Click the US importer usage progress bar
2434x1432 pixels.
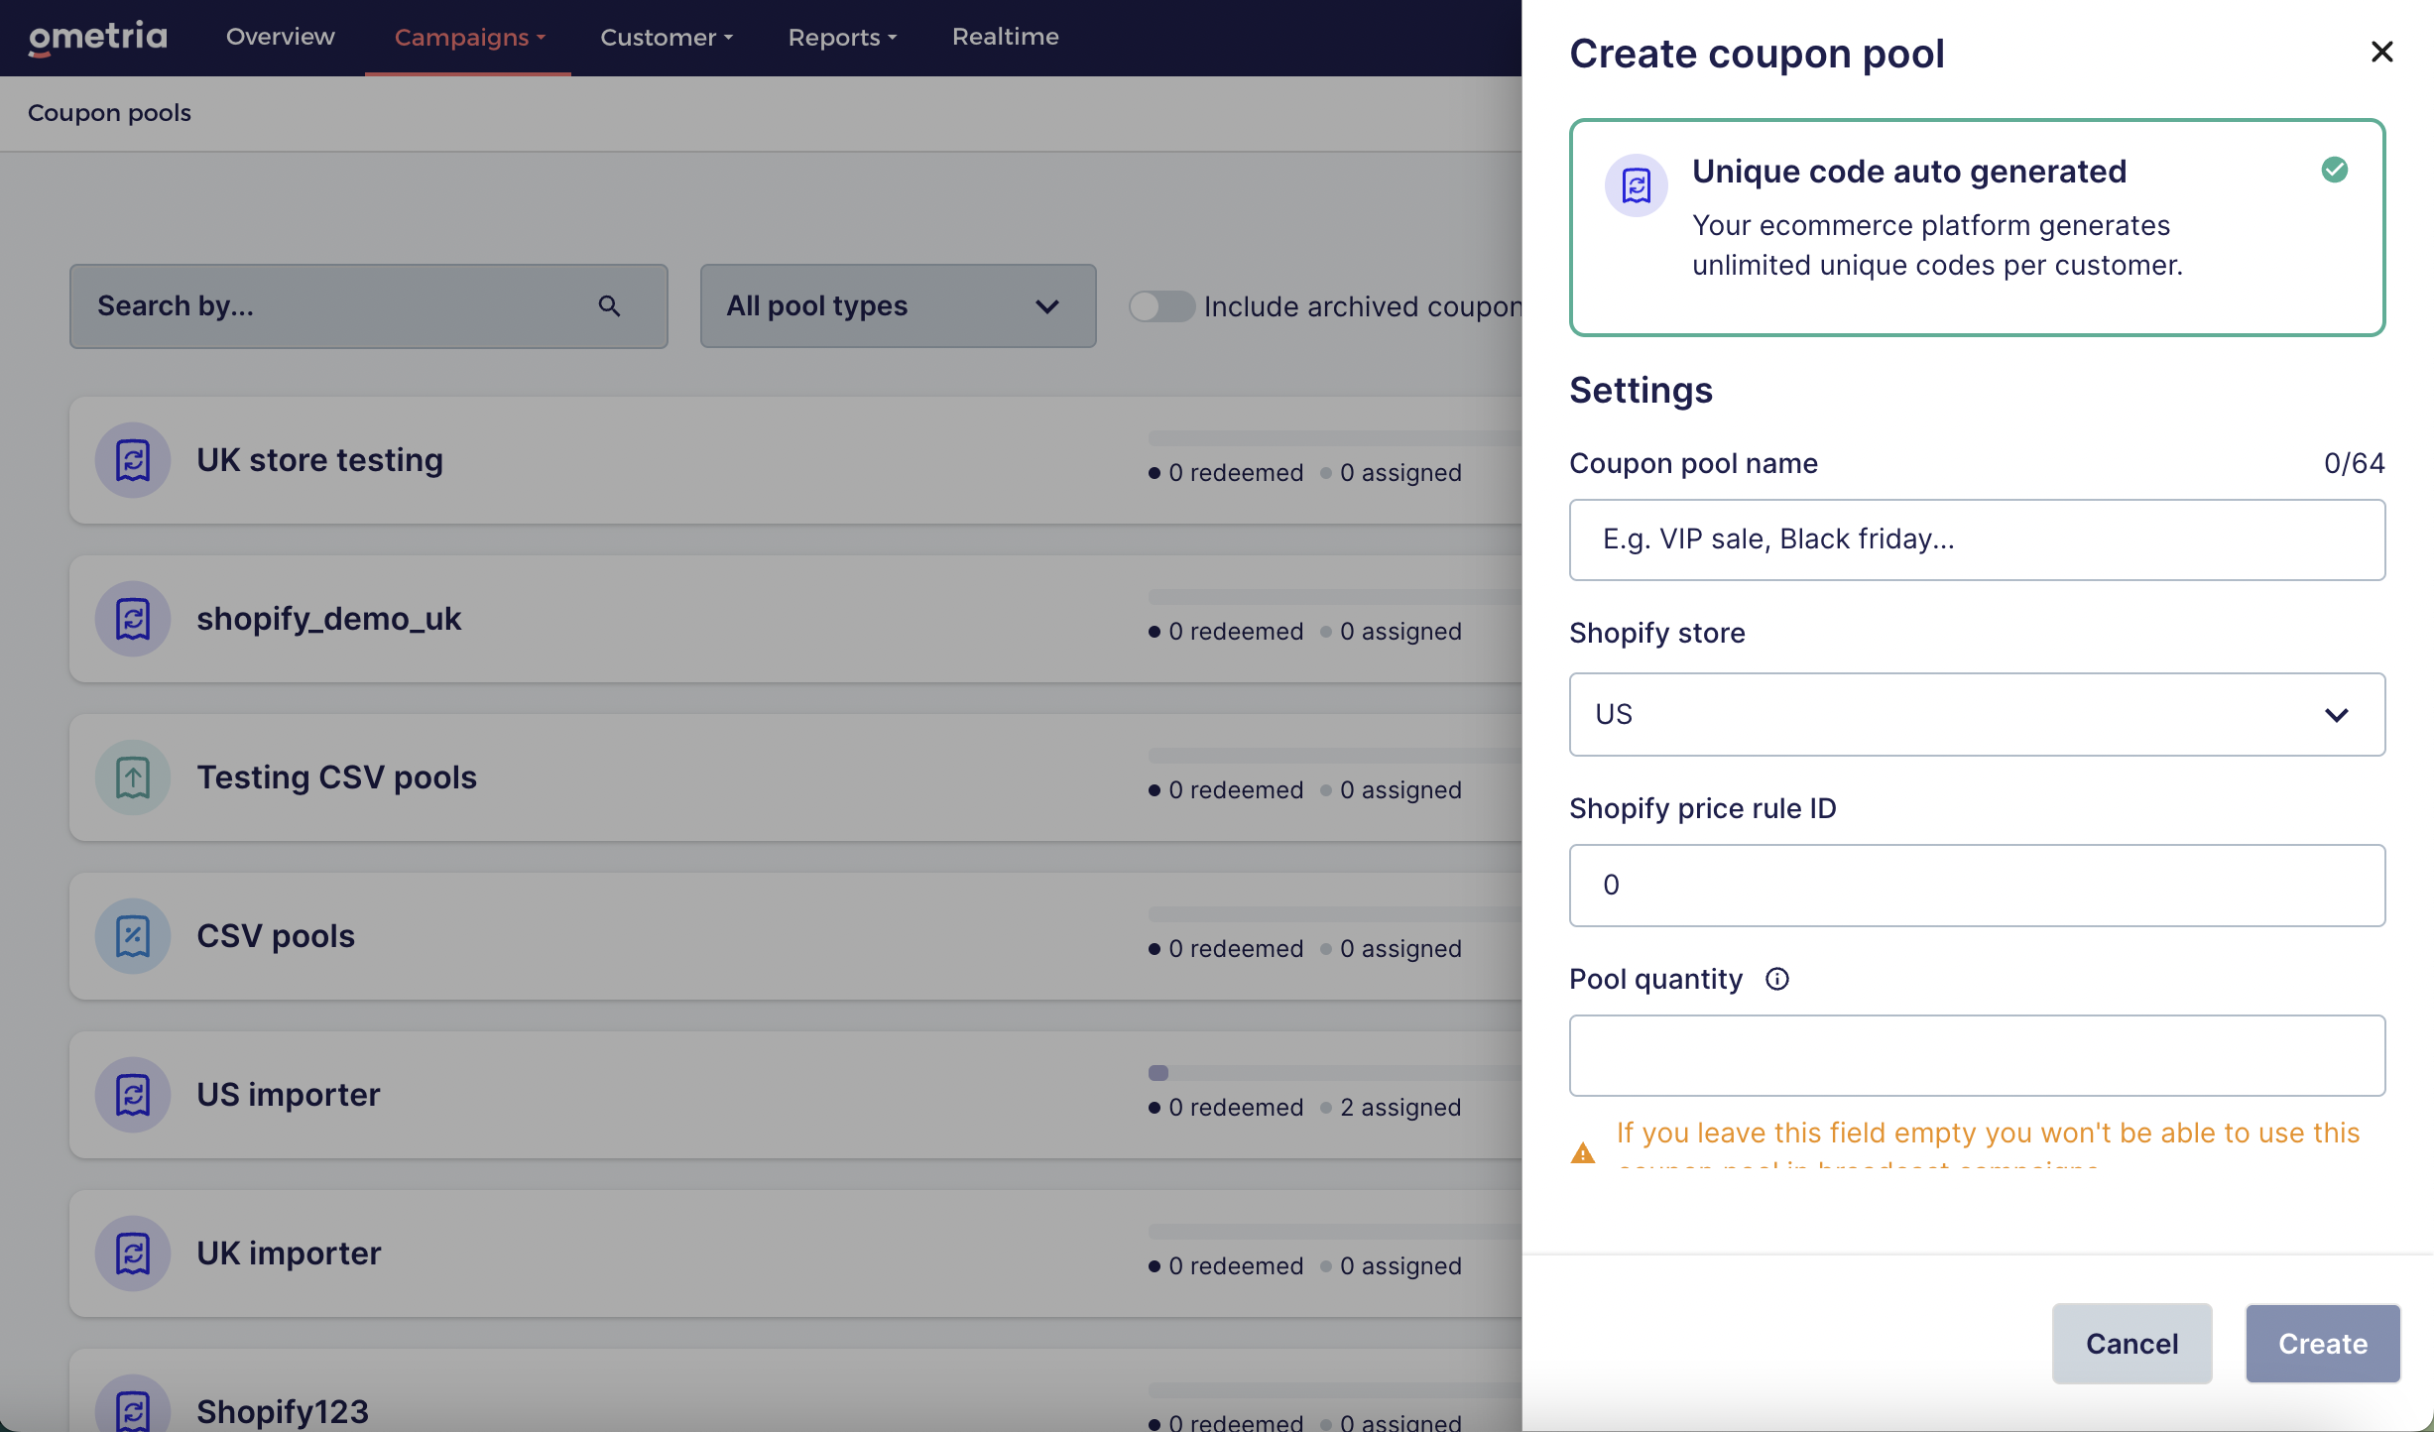[x=1335, y=1073]
